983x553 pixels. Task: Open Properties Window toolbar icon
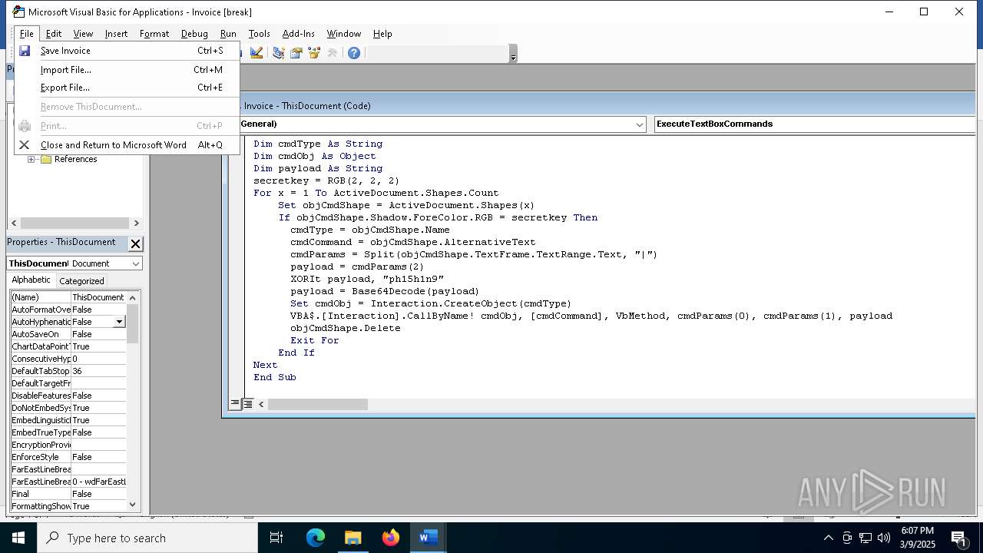[x=296, y=53]
